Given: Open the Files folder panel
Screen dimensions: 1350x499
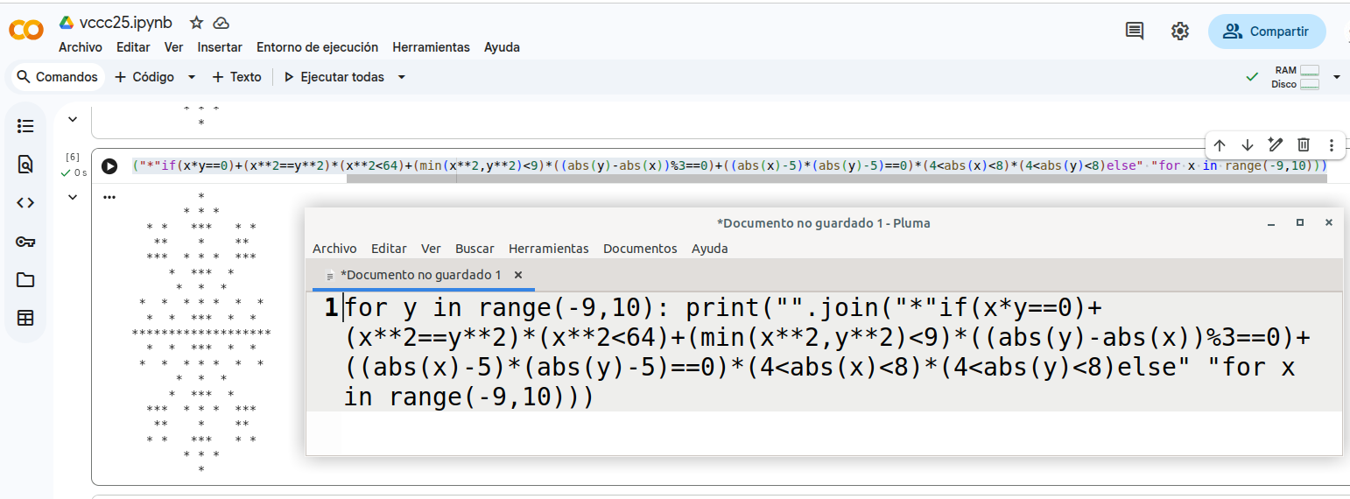Looking at the screenshot, I should [x=25, y=280].
